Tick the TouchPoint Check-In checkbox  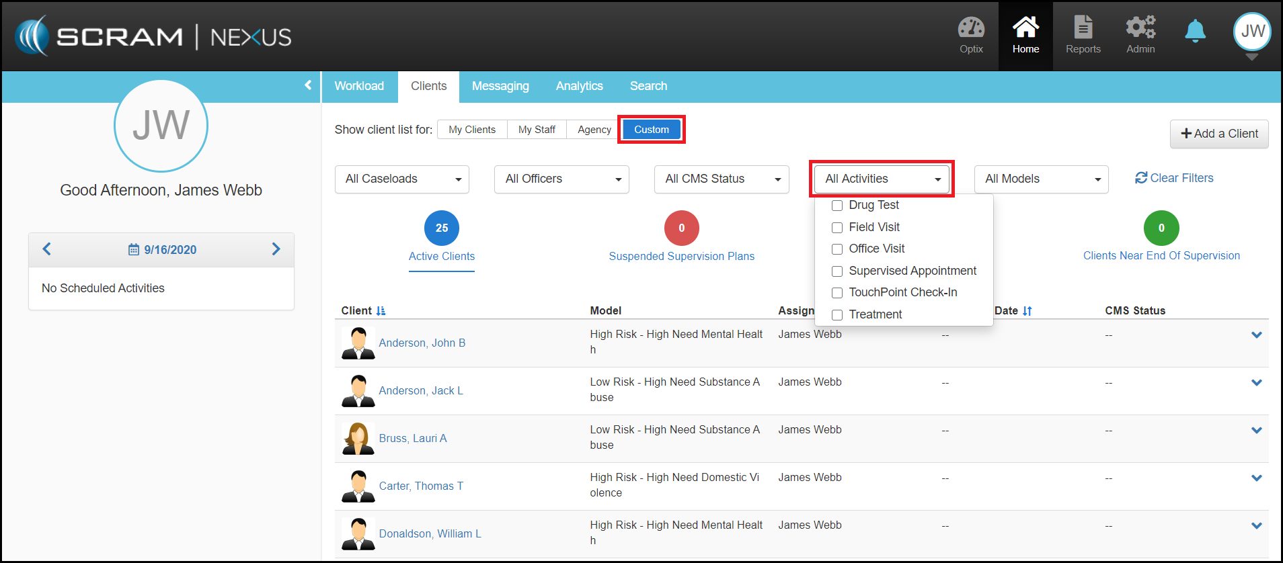pos(837,293)
